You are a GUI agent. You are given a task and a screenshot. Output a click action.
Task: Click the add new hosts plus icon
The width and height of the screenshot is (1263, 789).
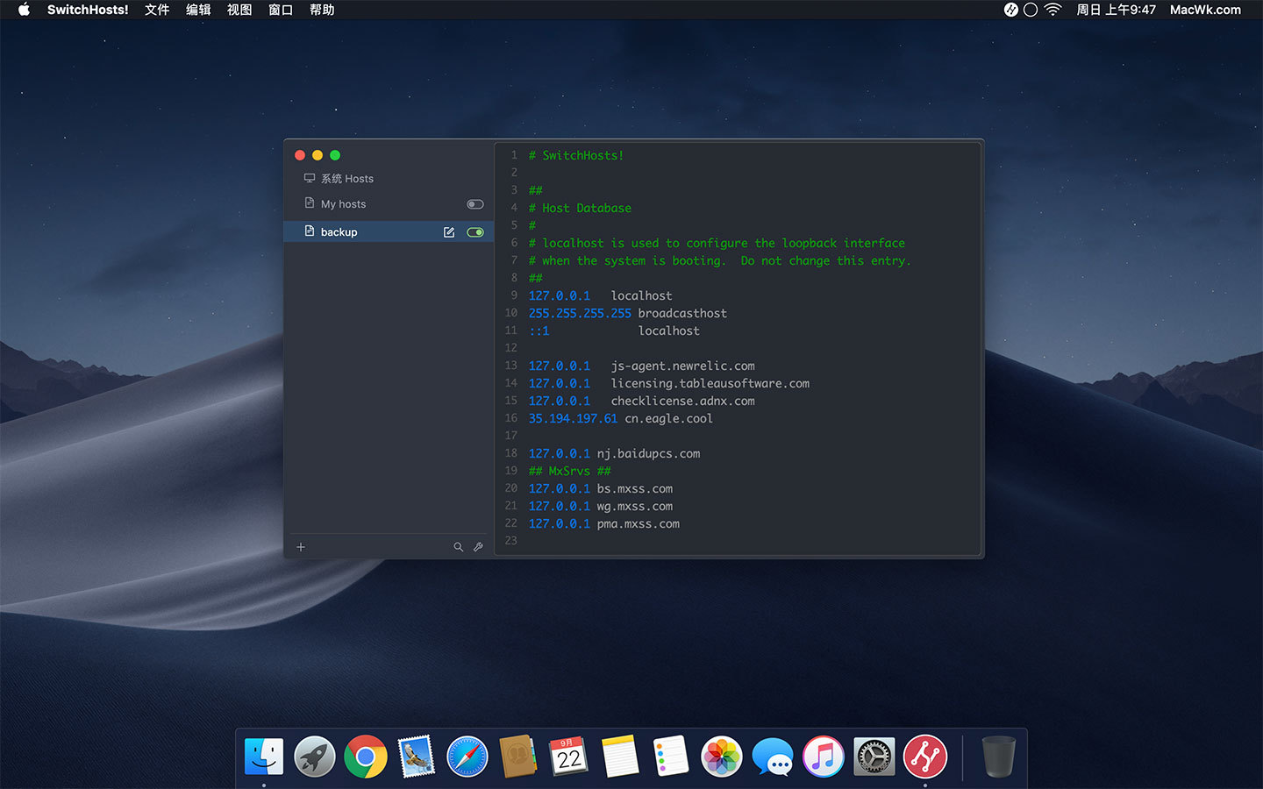coord(301,547)
